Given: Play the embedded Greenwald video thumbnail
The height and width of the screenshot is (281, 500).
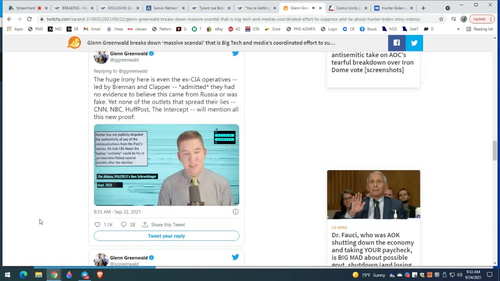Looking at the screenshot, I should [166, 165].
